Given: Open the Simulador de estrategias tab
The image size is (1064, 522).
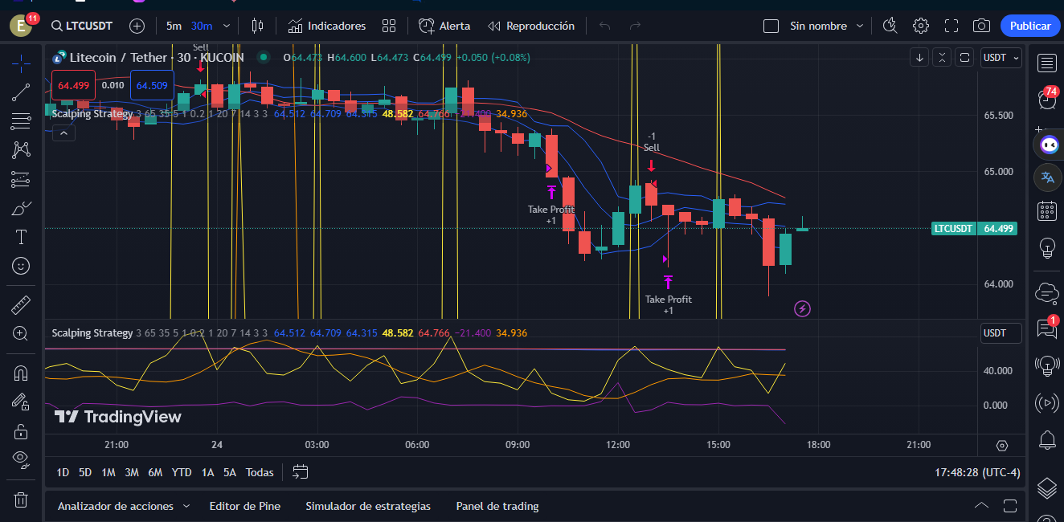Looking at the screenshot, I should pos(368,506).
